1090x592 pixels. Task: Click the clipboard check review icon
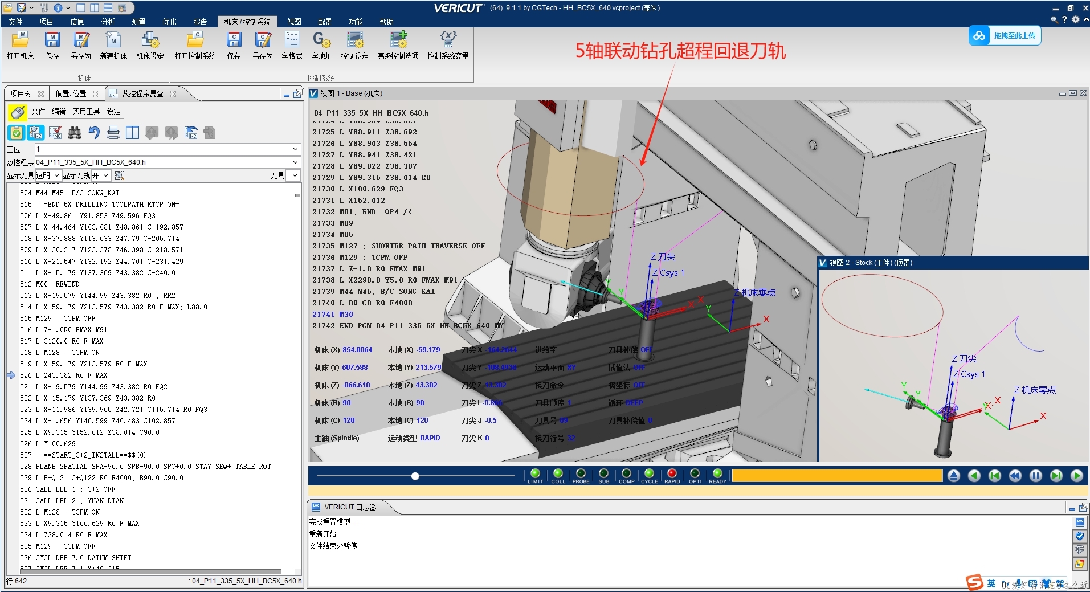17,133
